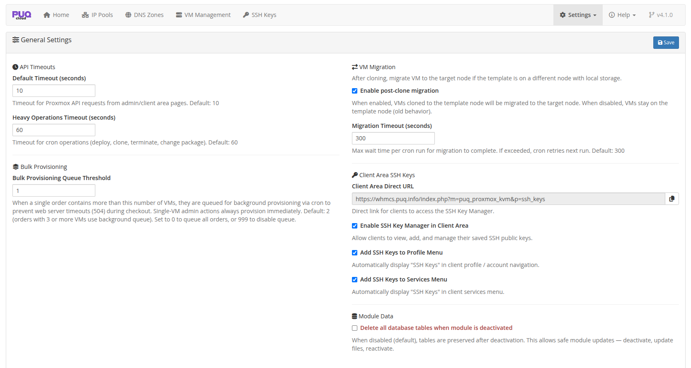Click the PUQ cloud logo
Viewport: 691px width, 368px height.
[22, 15]
